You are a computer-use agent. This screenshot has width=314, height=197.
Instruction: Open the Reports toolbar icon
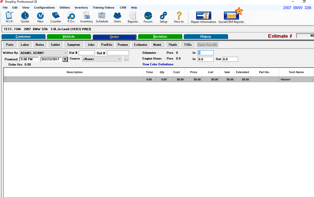pyautogui.click(x=133, y=17)
